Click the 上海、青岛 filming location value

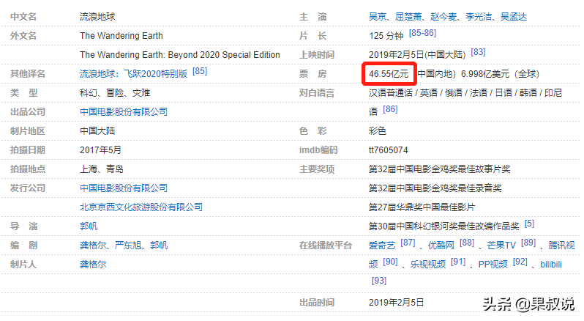click(102, 169)
